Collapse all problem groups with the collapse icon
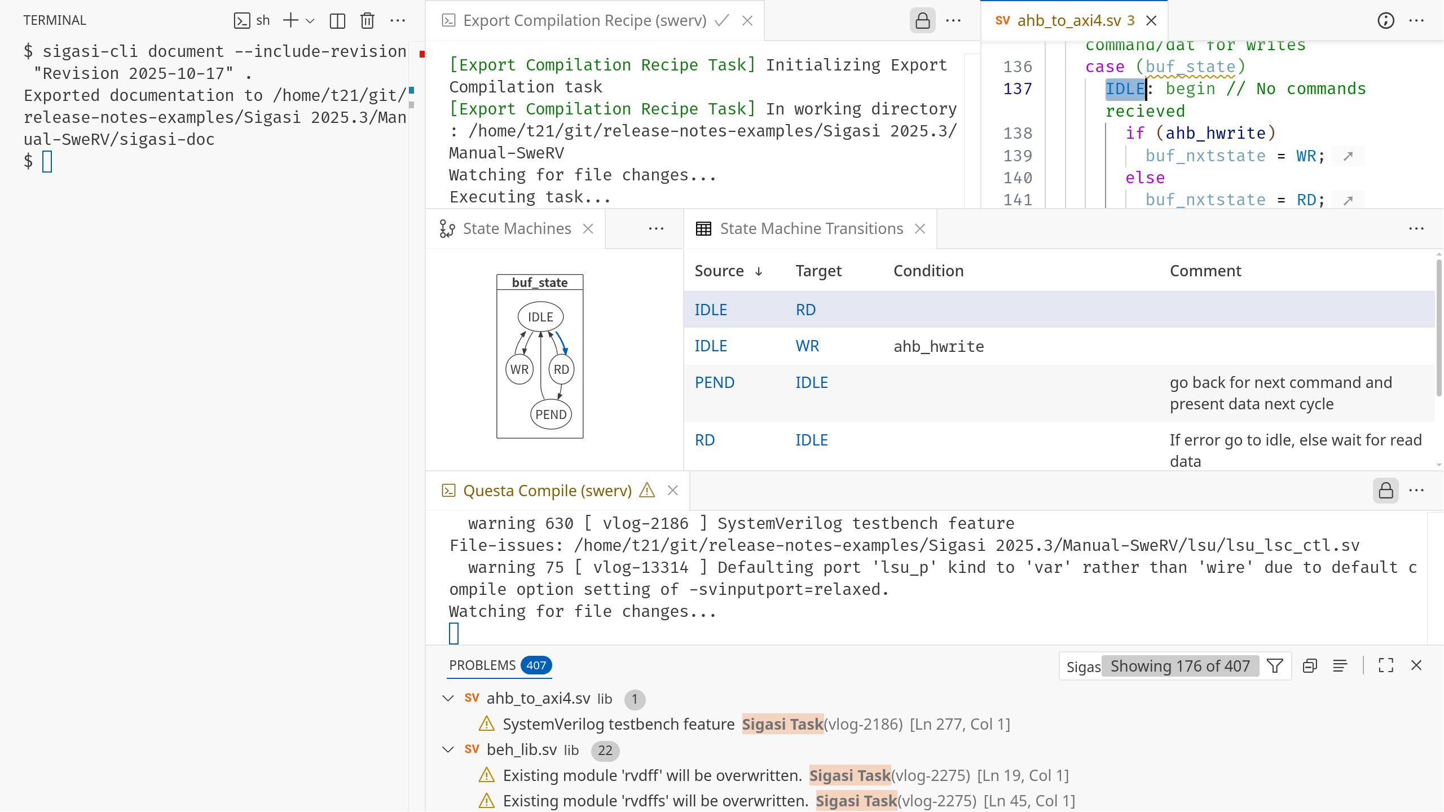The height and width of the screenshot is (812, 1444). coord(1310,665)
